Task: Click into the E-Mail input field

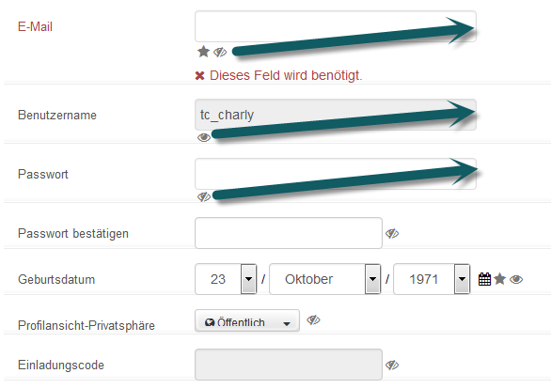Action: (x=336, y=26)
